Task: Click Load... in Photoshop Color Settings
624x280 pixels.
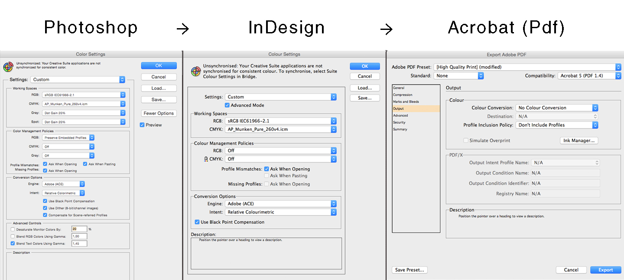Action: click(x=159, y=88)
